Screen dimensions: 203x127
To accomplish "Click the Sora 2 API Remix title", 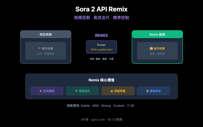I will tap(101, 9).
